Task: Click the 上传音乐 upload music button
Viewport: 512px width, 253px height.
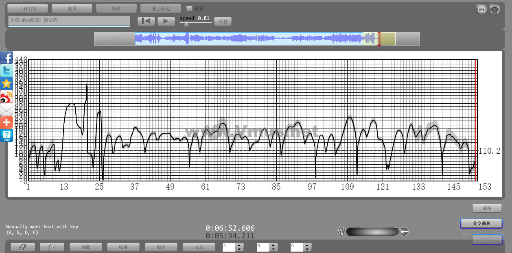Action: coord(28,8)
